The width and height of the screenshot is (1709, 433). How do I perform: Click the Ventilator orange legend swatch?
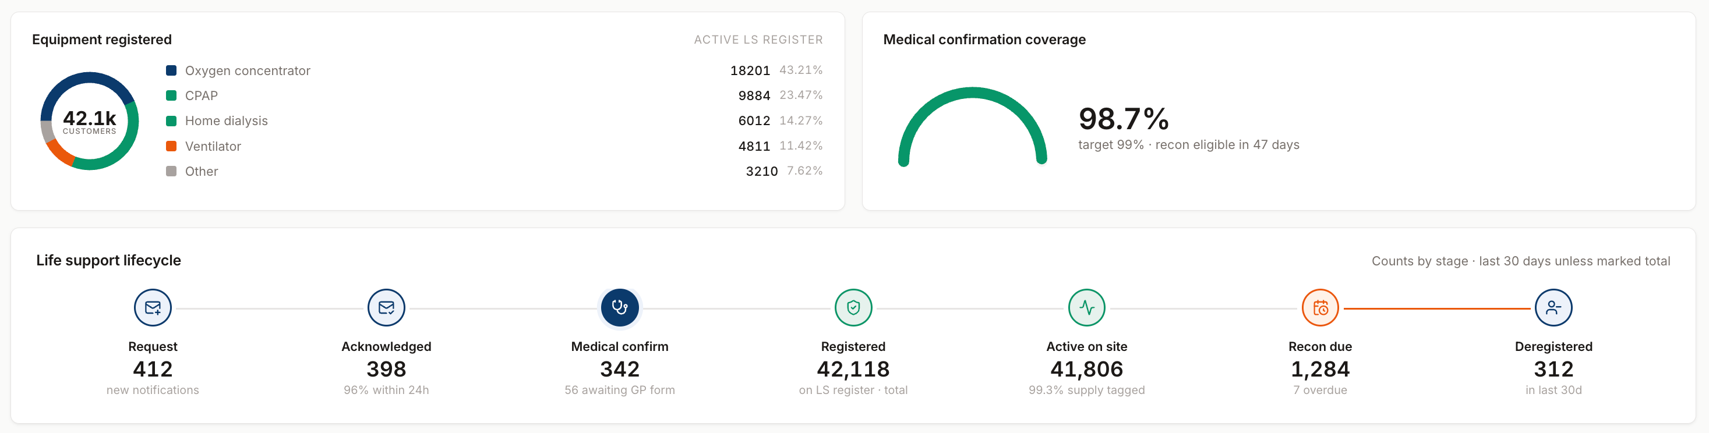[171, 146]
